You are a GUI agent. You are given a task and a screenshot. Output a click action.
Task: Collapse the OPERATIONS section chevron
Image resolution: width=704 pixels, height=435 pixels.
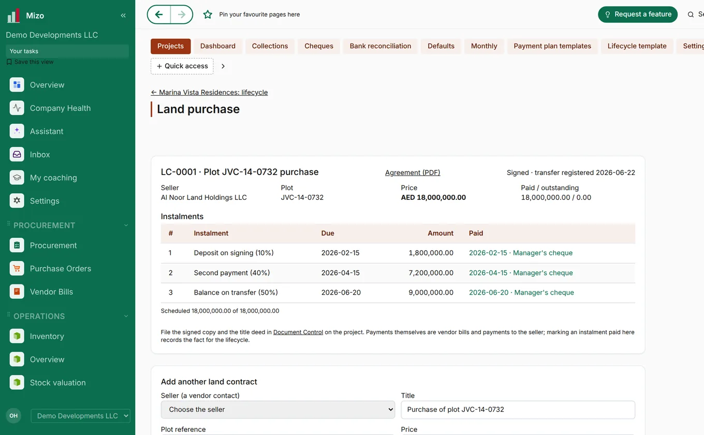pyautogui.click(x=126, y=316)
